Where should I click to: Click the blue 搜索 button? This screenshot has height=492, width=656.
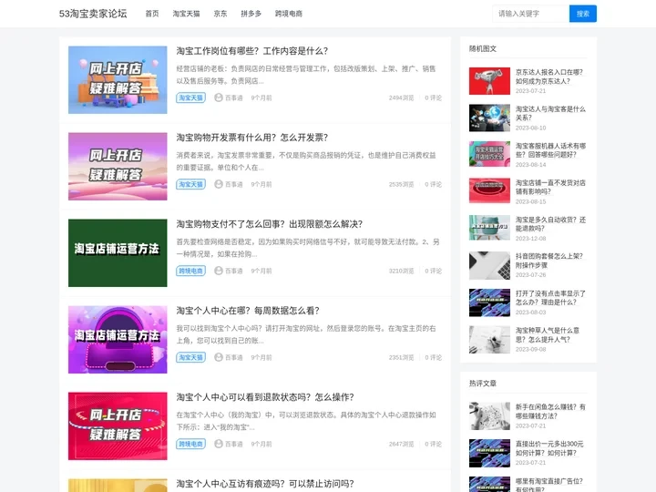click(x=583, y=14)
